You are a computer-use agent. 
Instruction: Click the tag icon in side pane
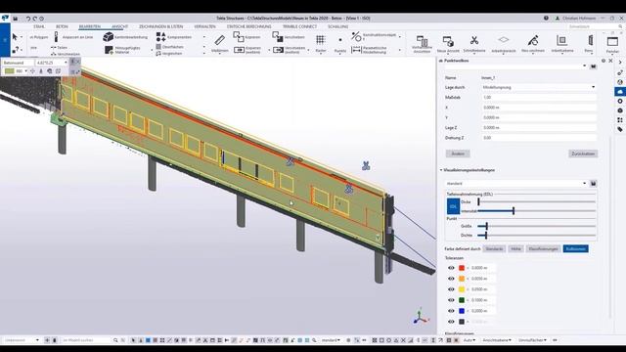(620, 129)
